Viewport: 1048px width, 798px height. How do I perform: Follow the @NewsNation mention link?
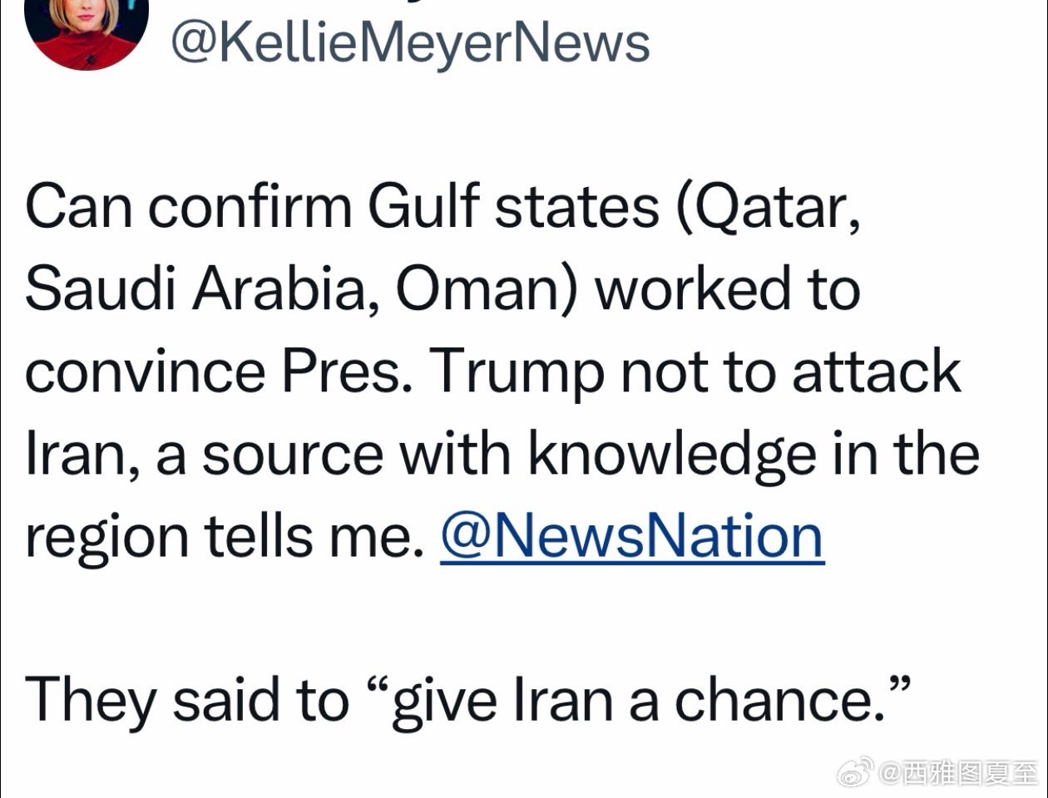pos(631,536)
